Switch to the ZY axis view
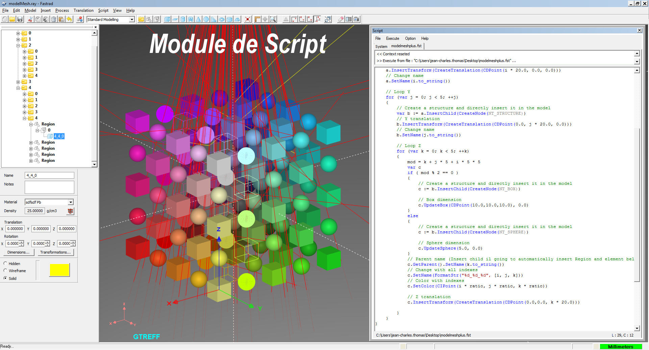Screen dimensions: 649x350 pyautogui.click(x=302, y=19)
